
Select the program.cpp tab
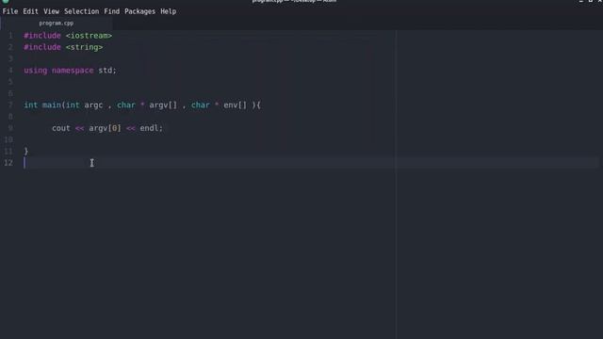(57, 23)
